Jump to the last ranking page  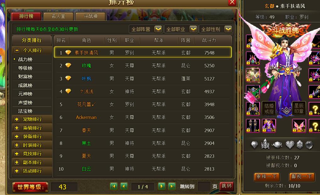click(172, 186)
